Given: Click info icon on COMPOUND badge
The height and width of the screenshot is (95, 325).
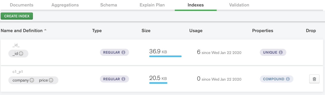Looking at the screenshot, I should pyautogui.click(x=288, y=79).
